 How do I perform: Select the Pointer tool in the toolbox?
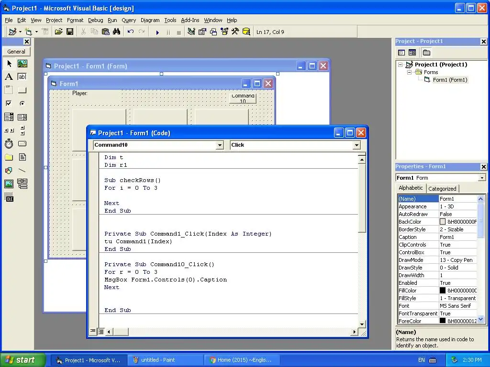[9, 64]
